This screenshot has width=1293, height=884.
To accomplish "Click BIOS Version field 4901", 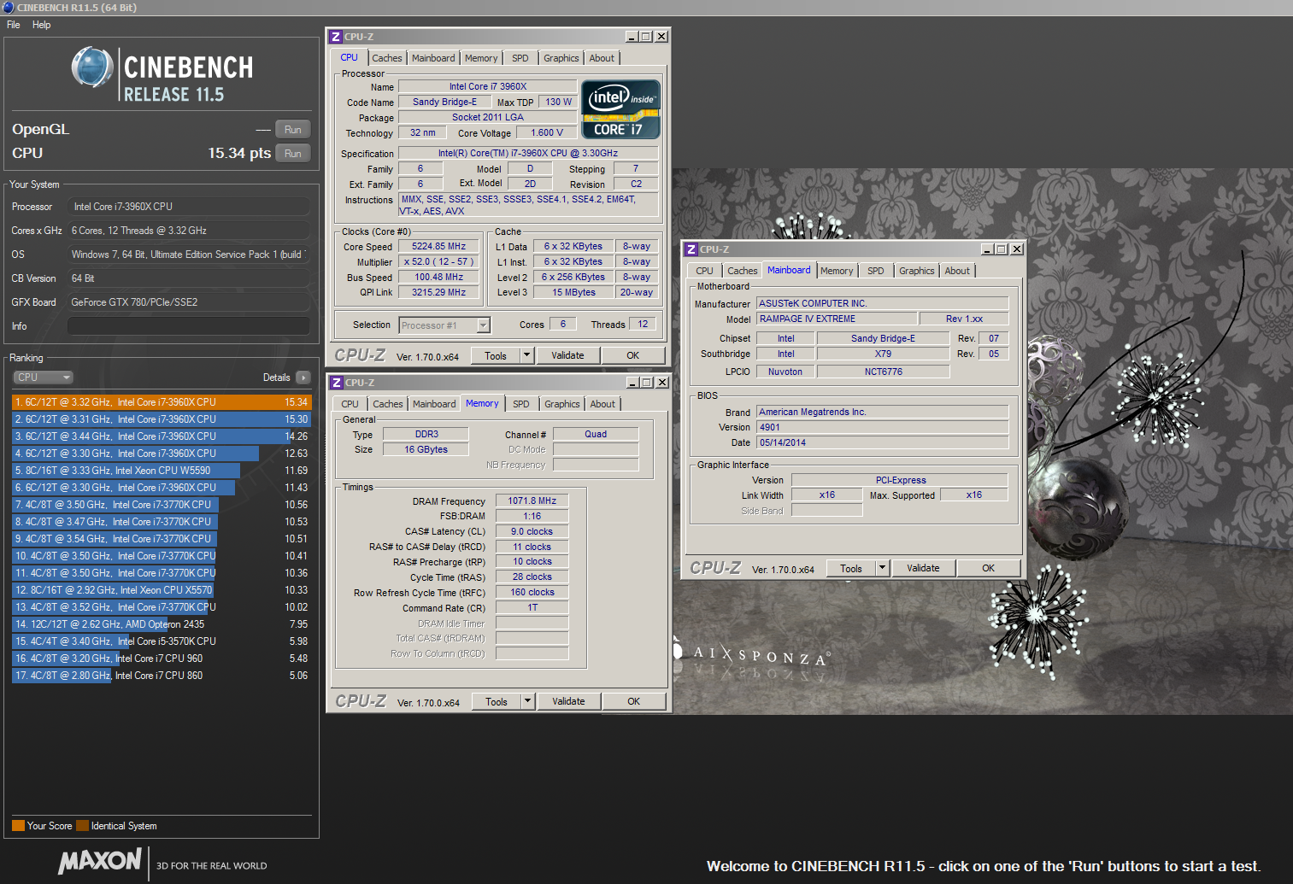I will [883, 428].
